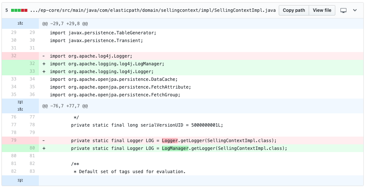Click the import openjpa DataCache line

tap(113, 79)
